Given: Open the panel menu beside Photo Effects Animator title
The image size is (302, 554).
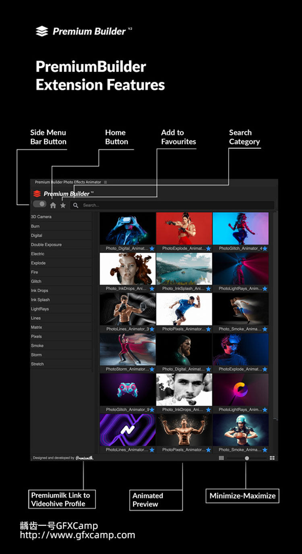Looking at the screenshot, I should [105, 182].
